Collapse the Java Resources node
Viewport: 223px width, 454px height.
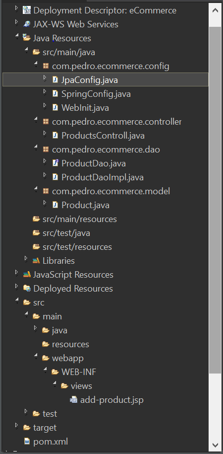click(x=17, y=37)
